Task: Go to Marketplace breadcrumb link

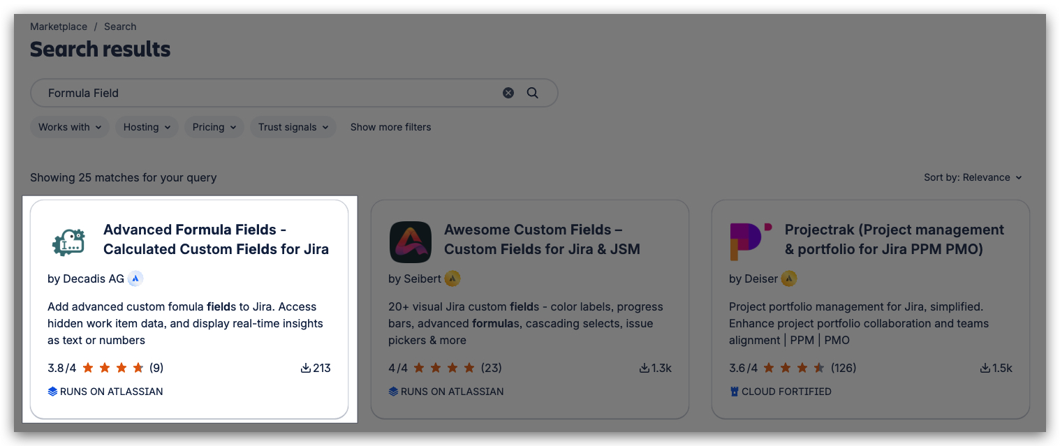Action: click(x=59, y=27)
